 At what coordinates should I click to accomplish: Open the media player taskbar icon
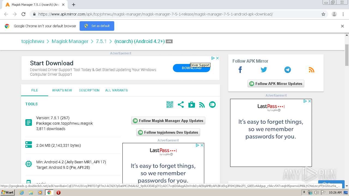40,192
